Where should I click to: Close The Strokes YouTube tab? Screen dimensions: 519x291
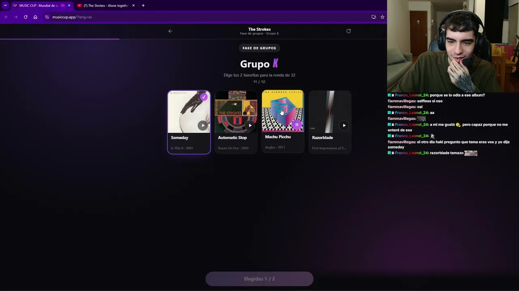pos(133,6)
